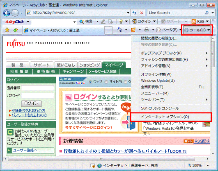Click the Home icon in command bar

pyautogui.click(x=120, y=29)
